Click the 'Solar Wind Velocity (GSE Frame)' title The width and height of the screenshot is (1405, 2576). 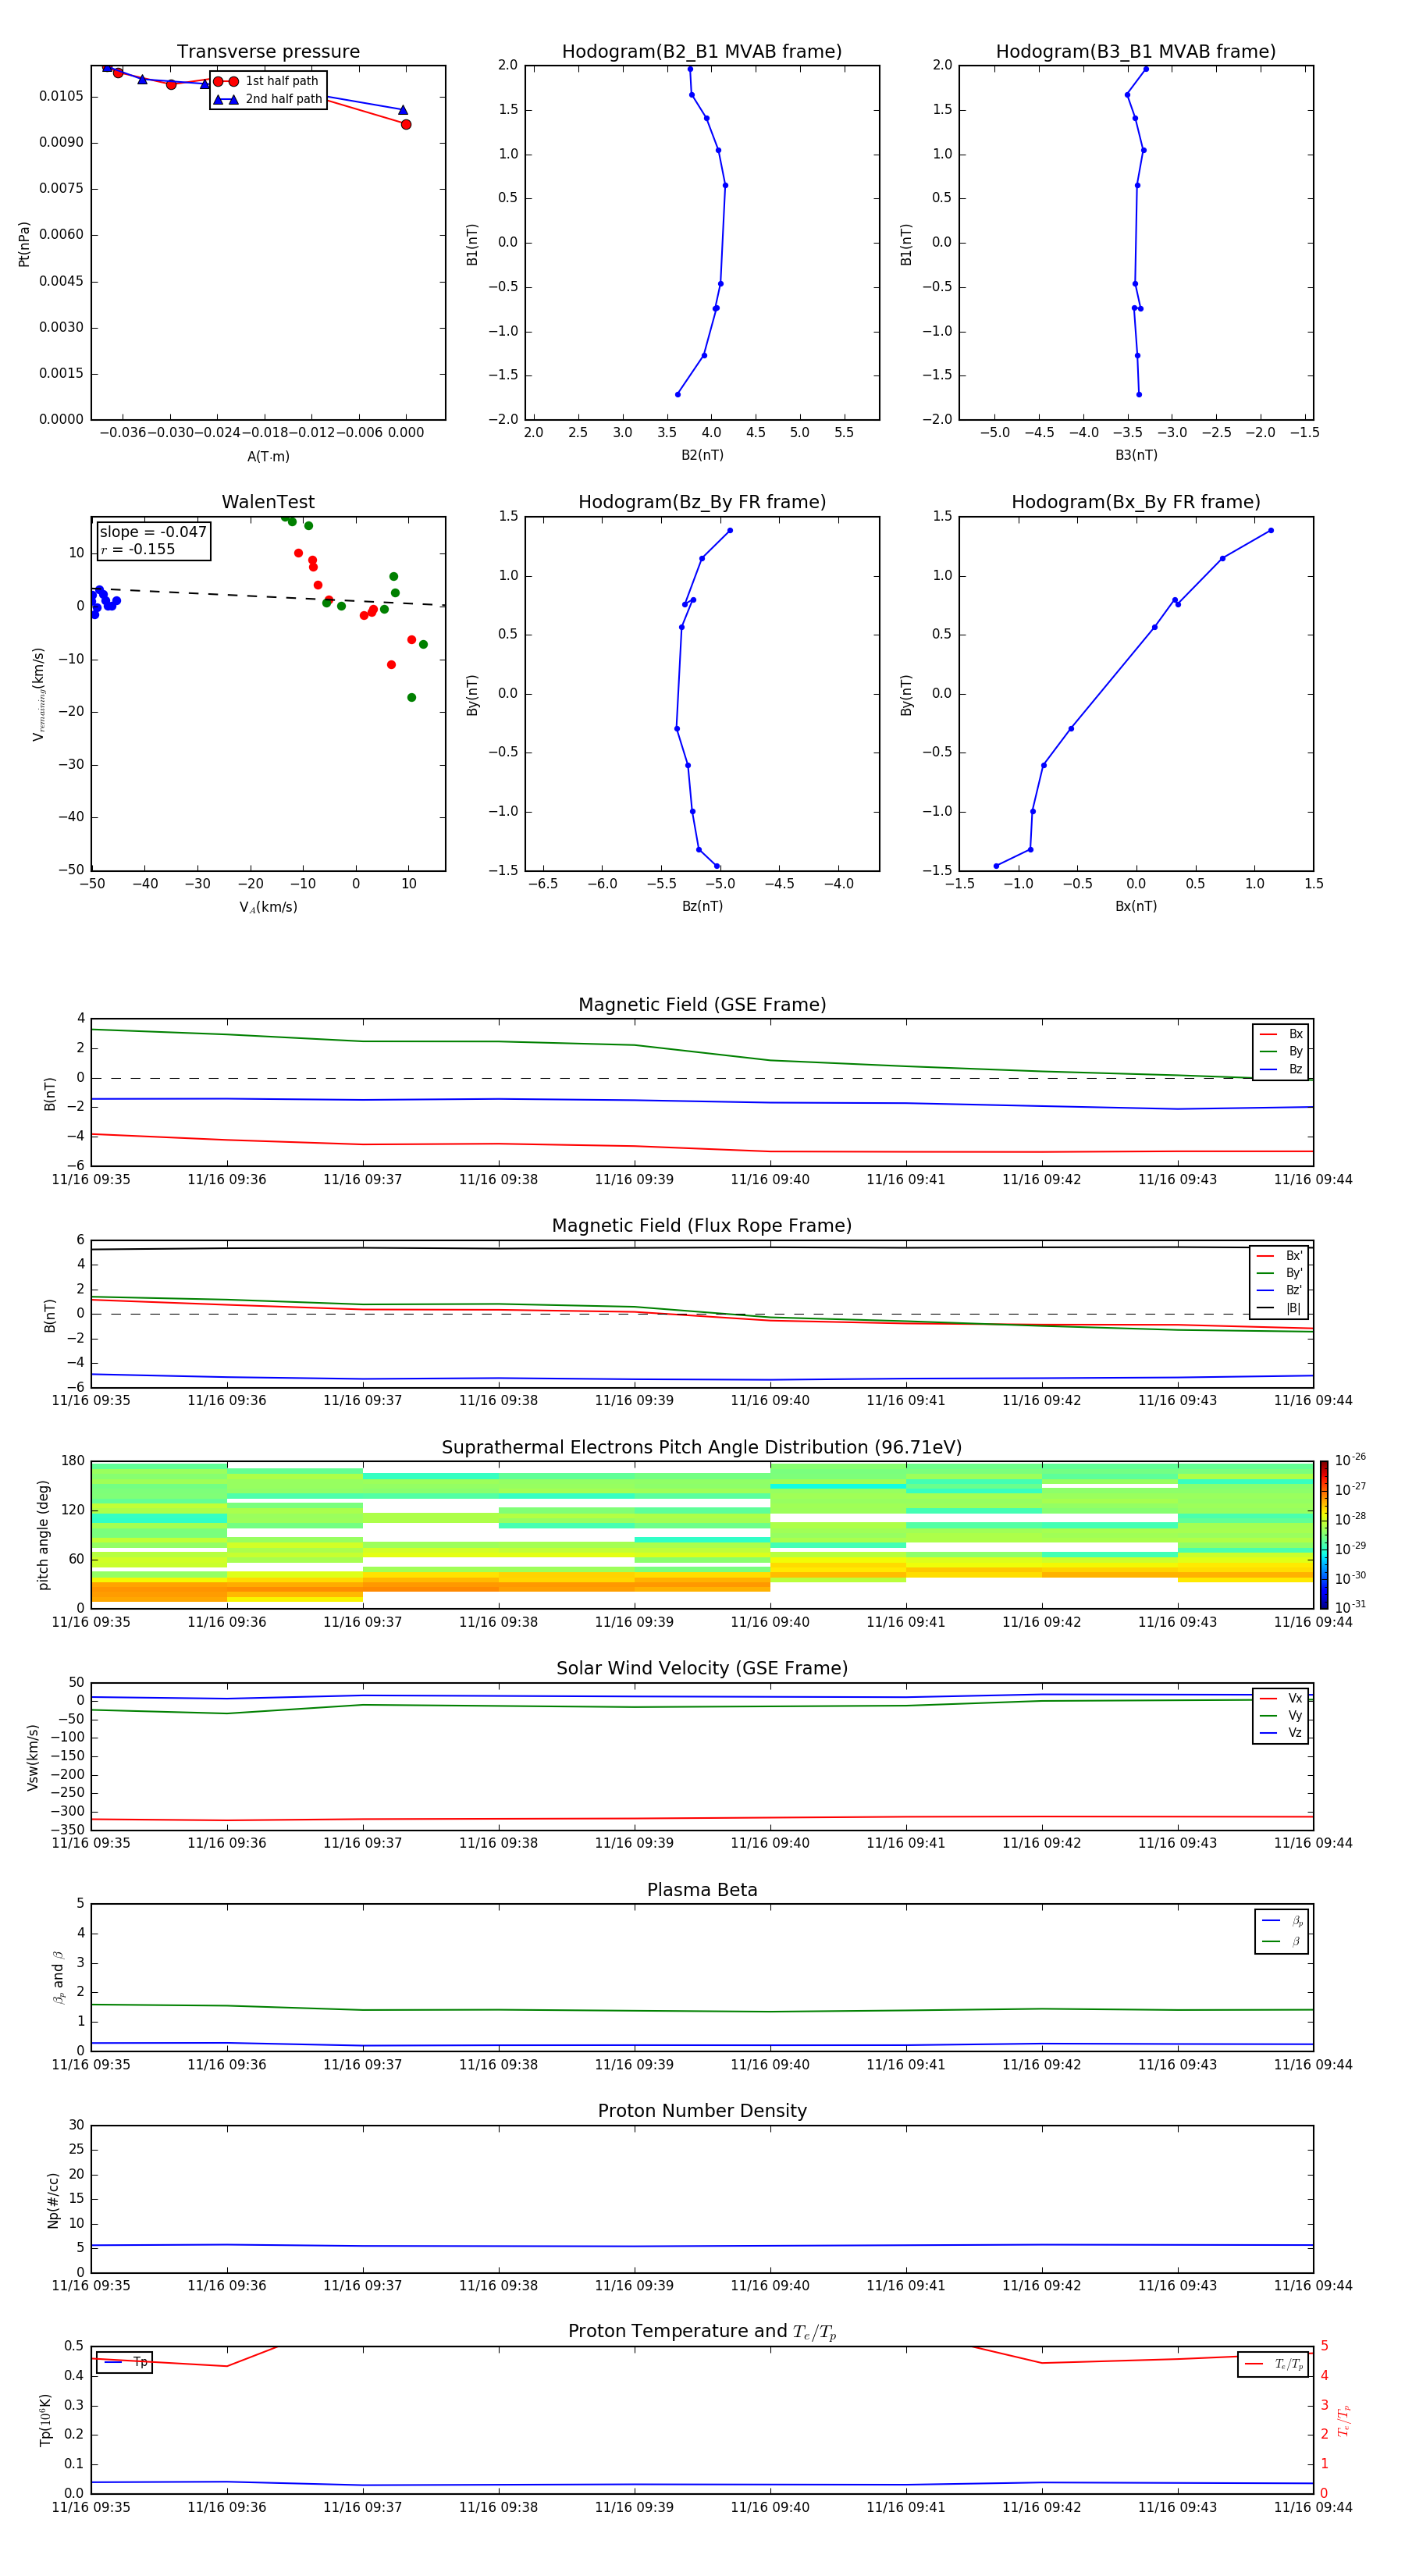[x=702, y=1669]
